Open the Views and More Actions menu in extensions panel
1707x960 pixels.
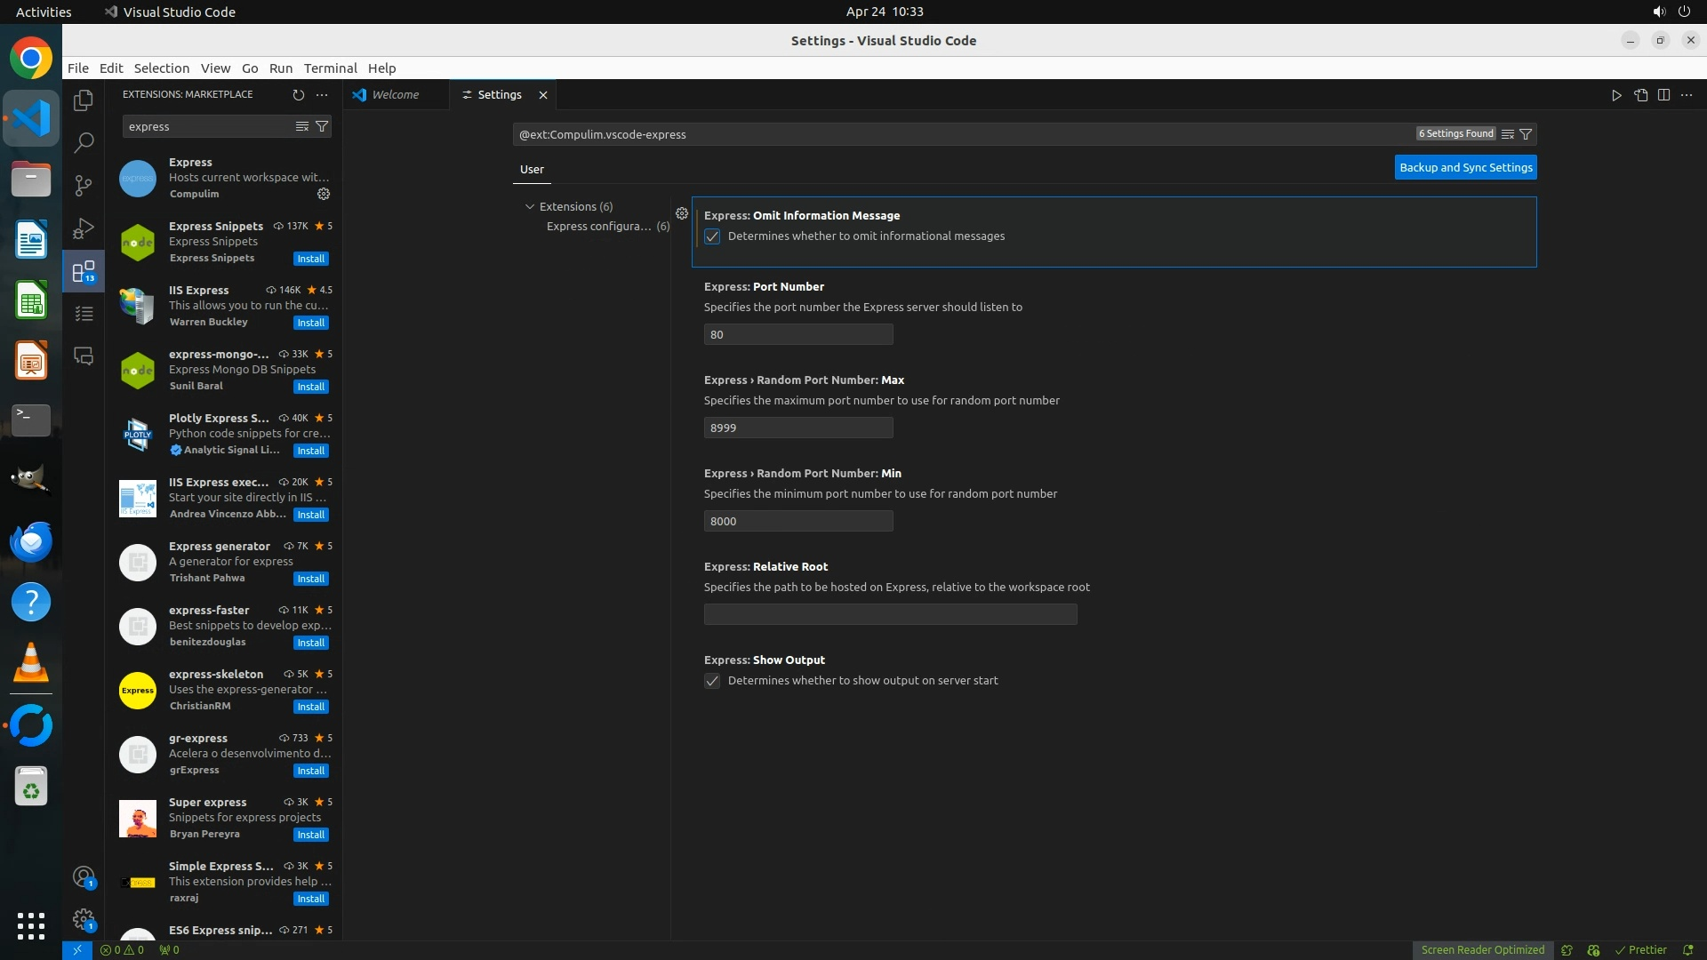tap(322, 94)
